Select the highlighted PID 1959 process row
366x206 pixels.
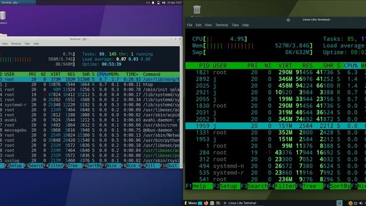pos(276,126)
